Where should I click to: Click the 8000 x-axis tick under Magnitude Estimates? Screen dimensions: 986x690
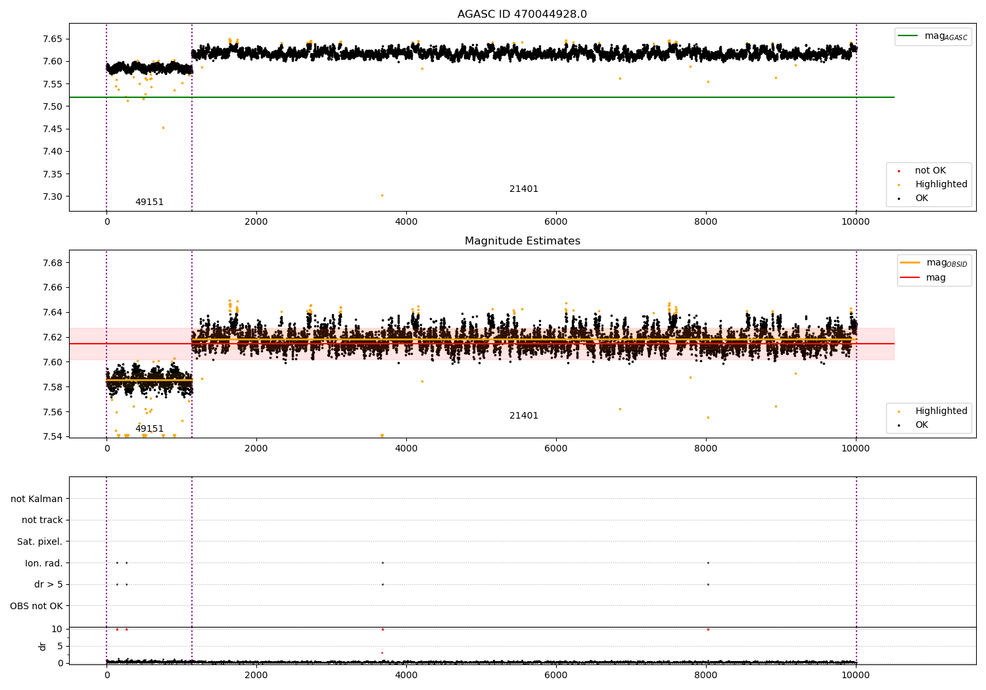[706, 448]
